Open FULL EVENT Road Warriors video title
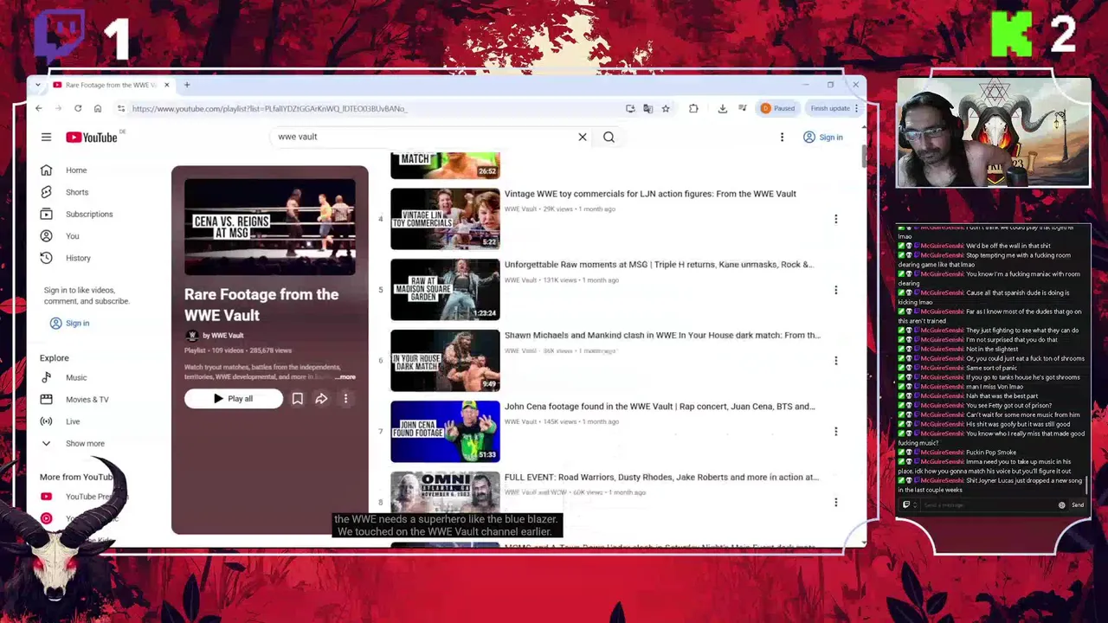1108x623 pixels. [661, 478]
